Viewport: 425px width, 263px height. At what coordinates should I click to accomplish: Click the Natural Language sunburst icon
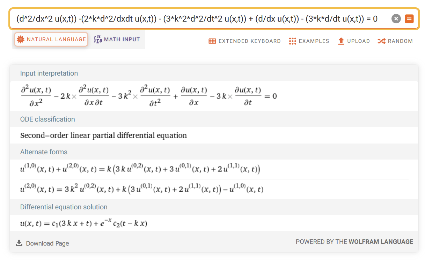click(21, 39)
